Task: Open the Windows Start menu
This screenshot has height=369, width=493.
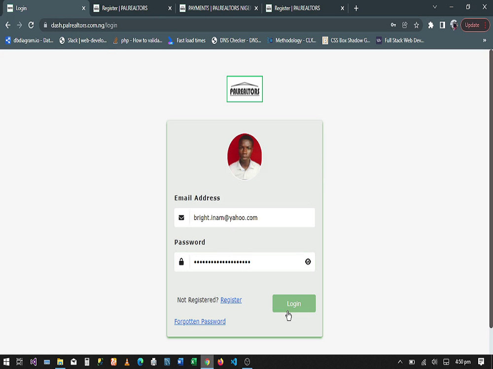Action: [6, 362]
